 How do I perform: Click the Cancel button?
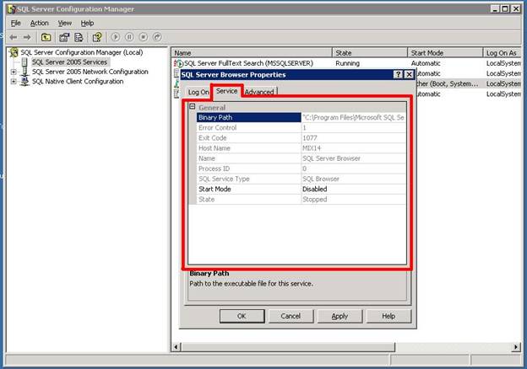click(x=291, y=316)
